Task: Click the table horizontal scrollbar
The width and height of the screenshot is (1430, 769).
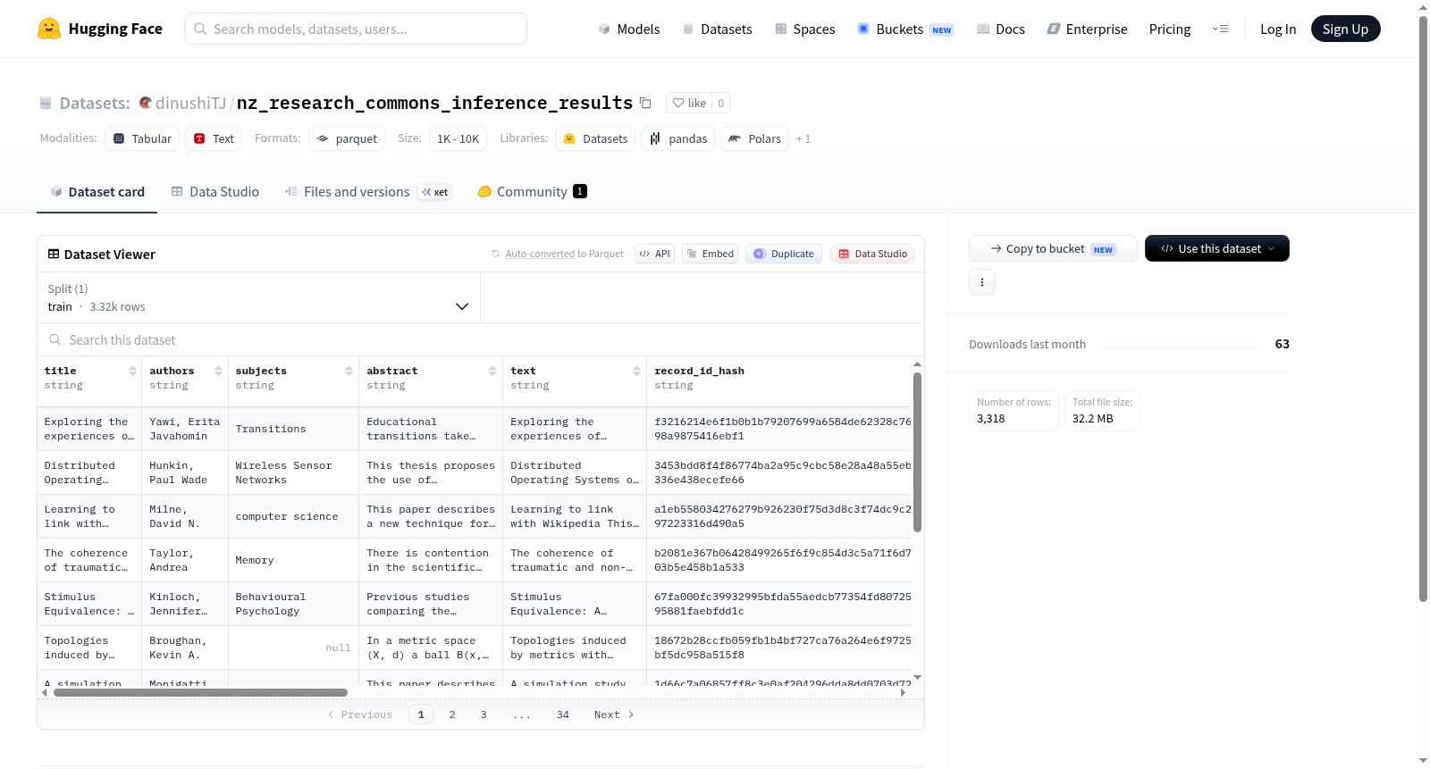Action: coord(200,692)
